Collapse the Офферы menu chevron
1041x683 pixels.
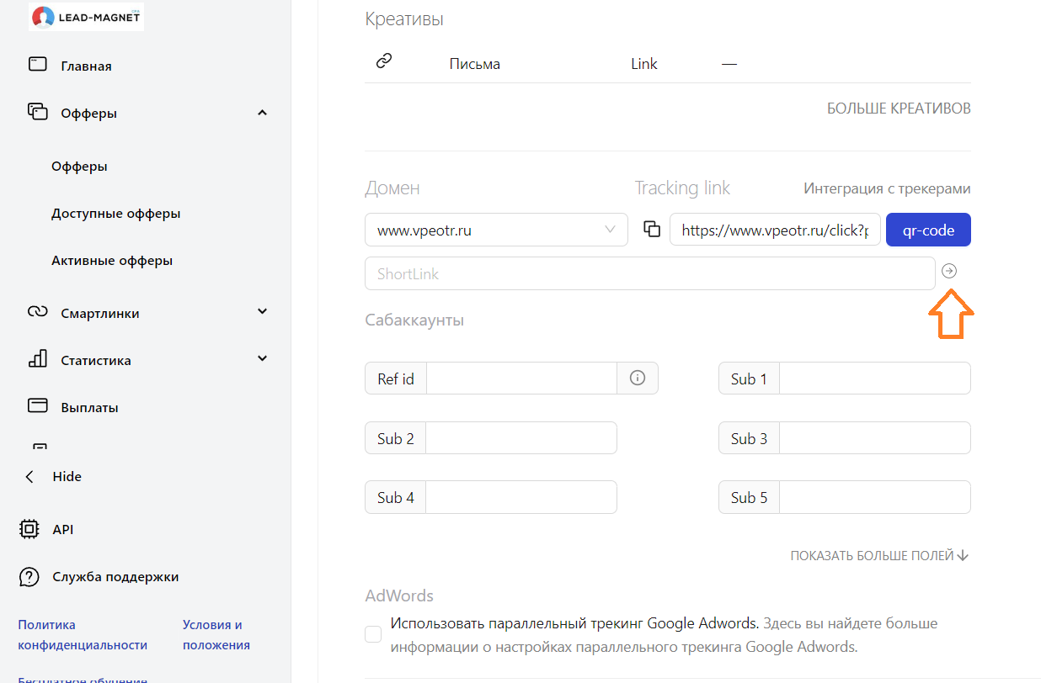[263, 113]
